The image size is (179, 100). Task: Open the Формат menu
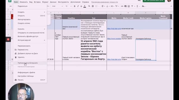coord(45,2)
